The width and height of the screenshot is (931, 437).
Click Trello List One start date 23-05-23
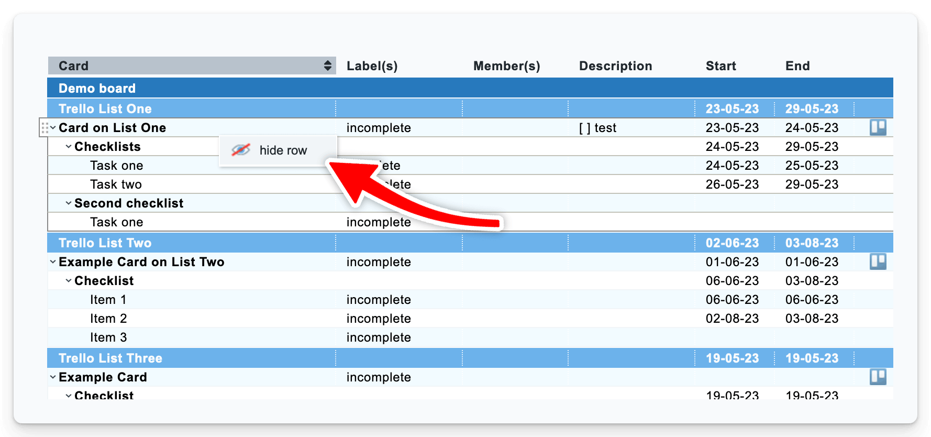(x=732, y=109)
